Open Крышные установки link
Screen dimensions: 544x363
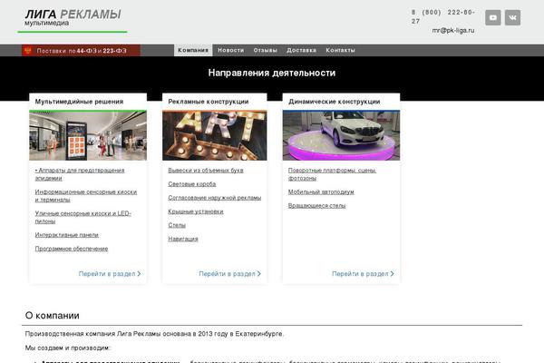(196, 211)
